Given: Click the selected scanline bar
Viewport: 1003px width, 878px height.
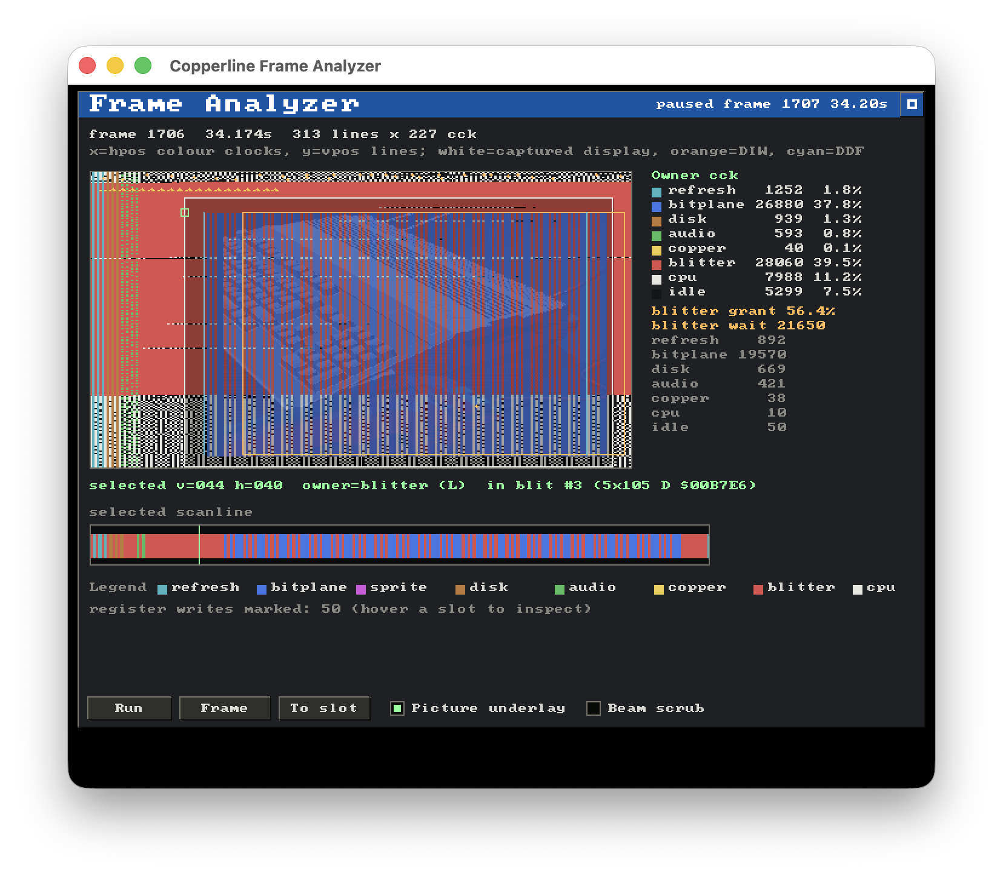Looking at the screenshot, I should (400, 545).
